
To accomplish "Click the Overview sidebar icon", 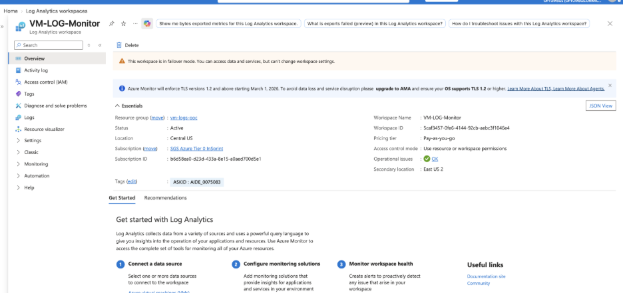I will tap(18, 58).
